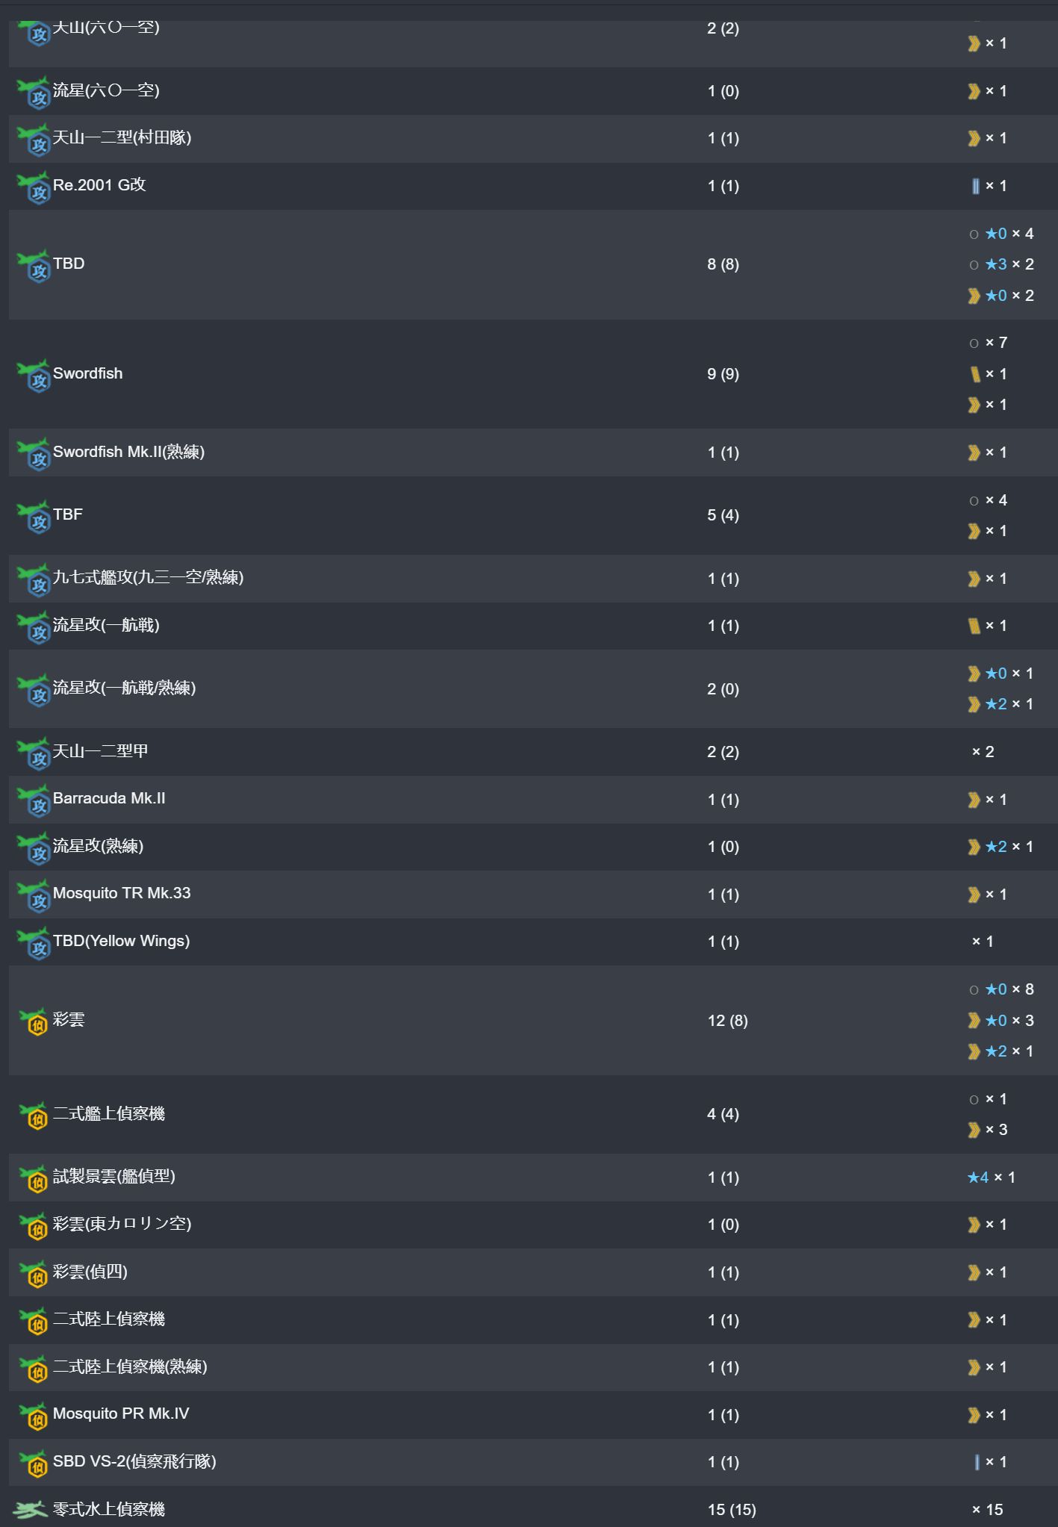Image resolution: width=1058 pixels, height=1527 pixels.
Task: Click the 九七式艦攻(九三一空/熟練) row name
Action: [148, 577]
